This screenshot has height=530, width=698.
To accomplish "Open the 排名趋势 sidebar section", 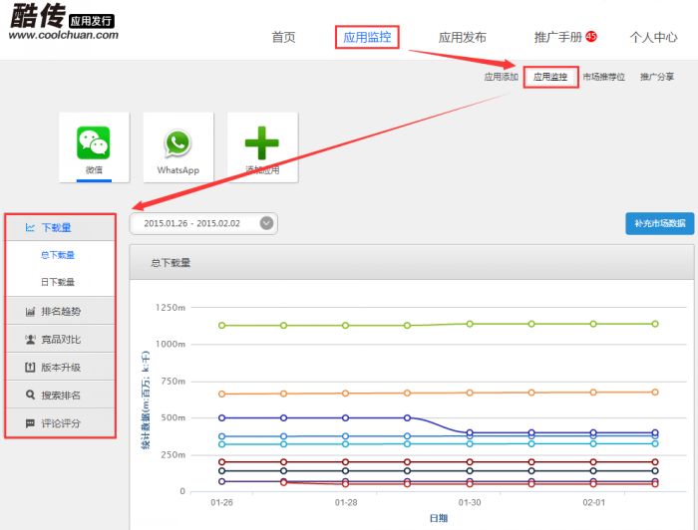I will [x=60, y=311].
